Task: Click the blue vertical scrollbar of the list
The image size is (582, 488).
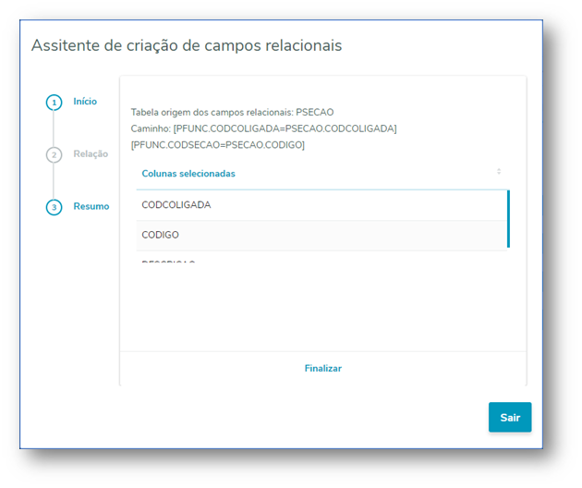Action: pos(508,219)
